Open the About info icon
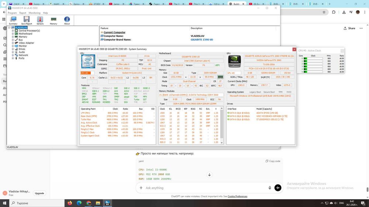The height and width of the screenshot is (207, 369). (67, 21)
